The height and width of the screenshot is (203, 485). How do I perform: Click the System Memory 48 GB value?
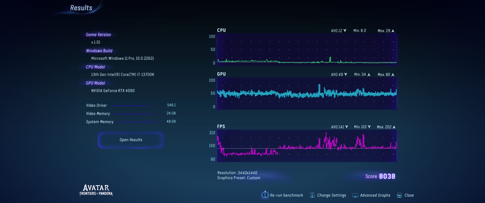coord(171,121)
